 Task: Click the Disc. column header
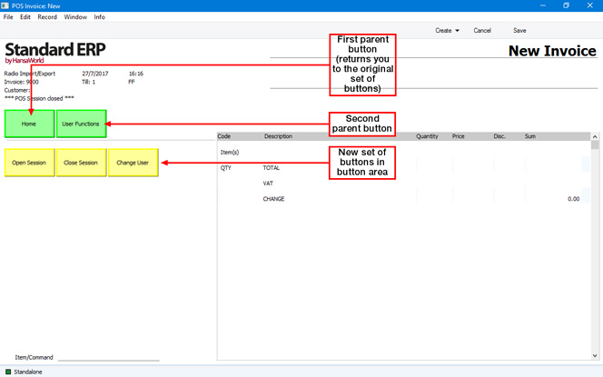coord(499,136)
